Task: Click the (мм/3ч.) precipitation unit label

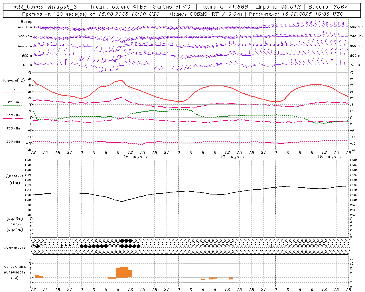Action: (x=15, y=219)
